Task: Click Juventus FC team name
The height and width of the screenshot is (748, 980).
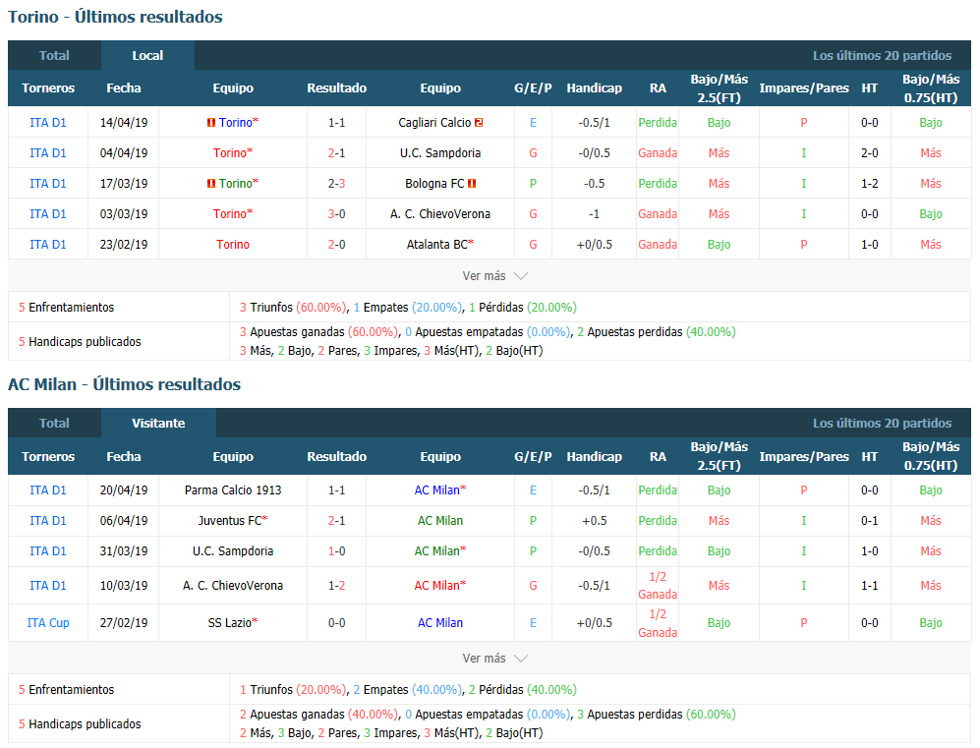Action: [x=229, y=521]
